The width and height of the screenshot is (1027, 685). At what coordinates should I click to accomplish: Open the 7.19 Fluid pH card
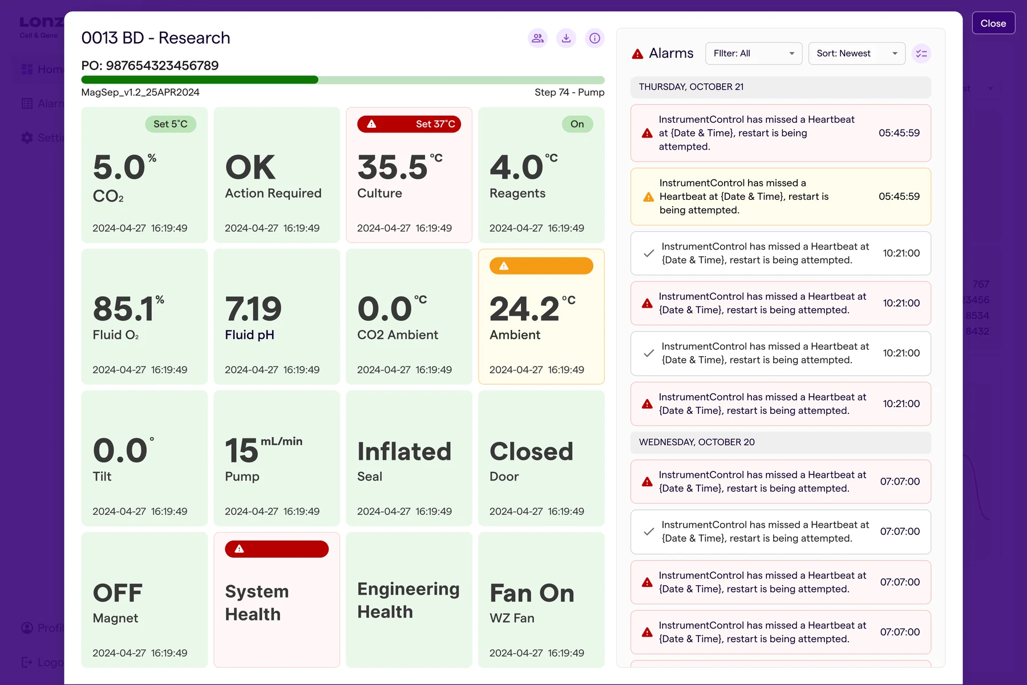[277, 316]
